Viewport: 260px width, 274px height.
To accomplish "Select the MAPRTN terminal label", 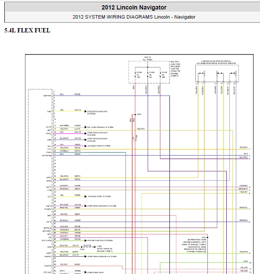I will [47, 96].
